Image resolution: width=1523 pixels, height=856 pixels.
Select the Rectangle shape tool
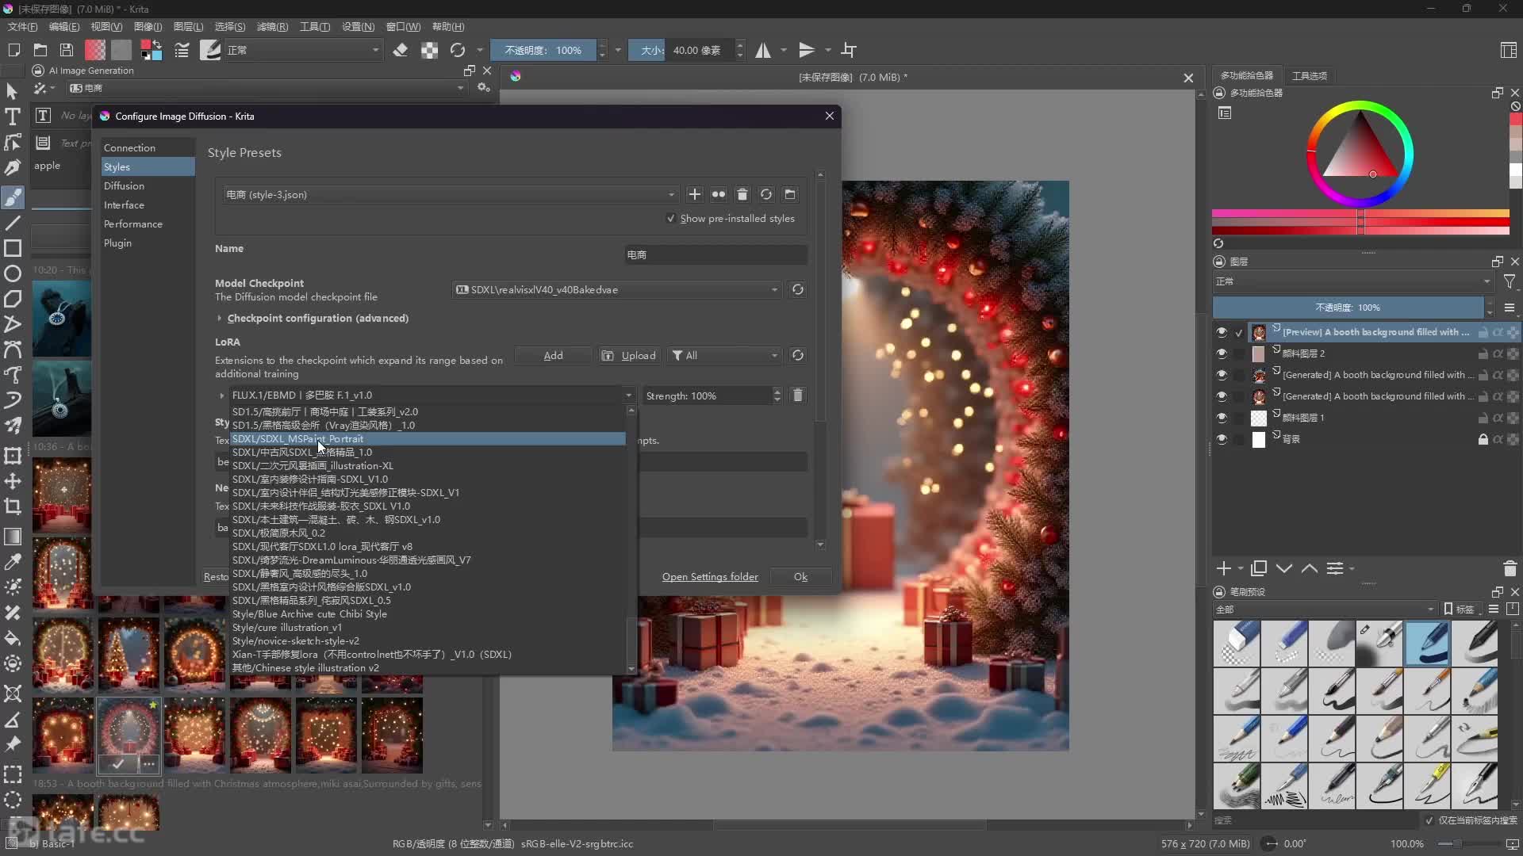point(13,249)
